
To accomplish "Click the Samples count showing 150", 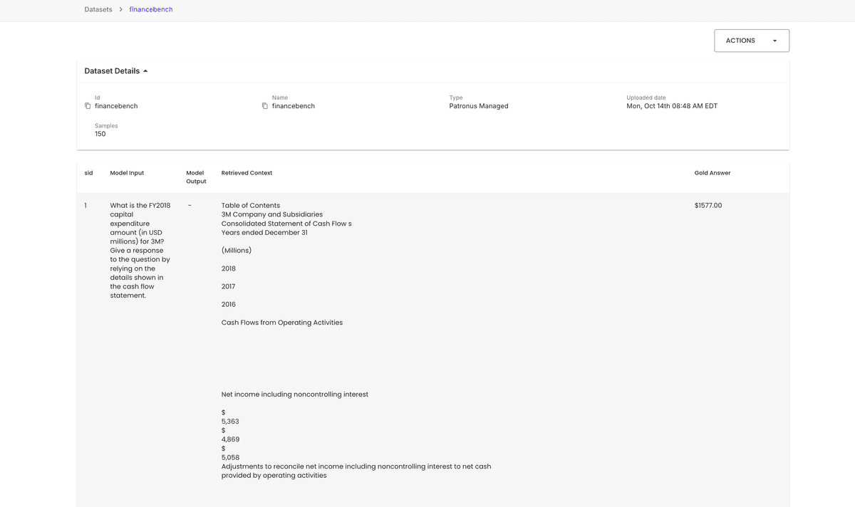I will click(x=100, y=134).
